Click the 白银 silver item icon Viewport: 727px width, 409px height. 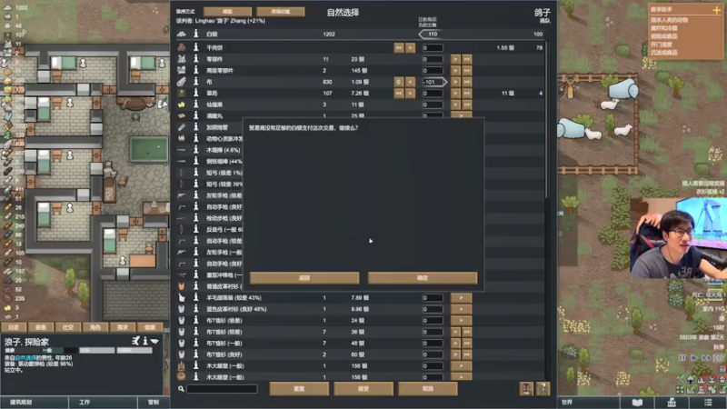tap(181, 34)
